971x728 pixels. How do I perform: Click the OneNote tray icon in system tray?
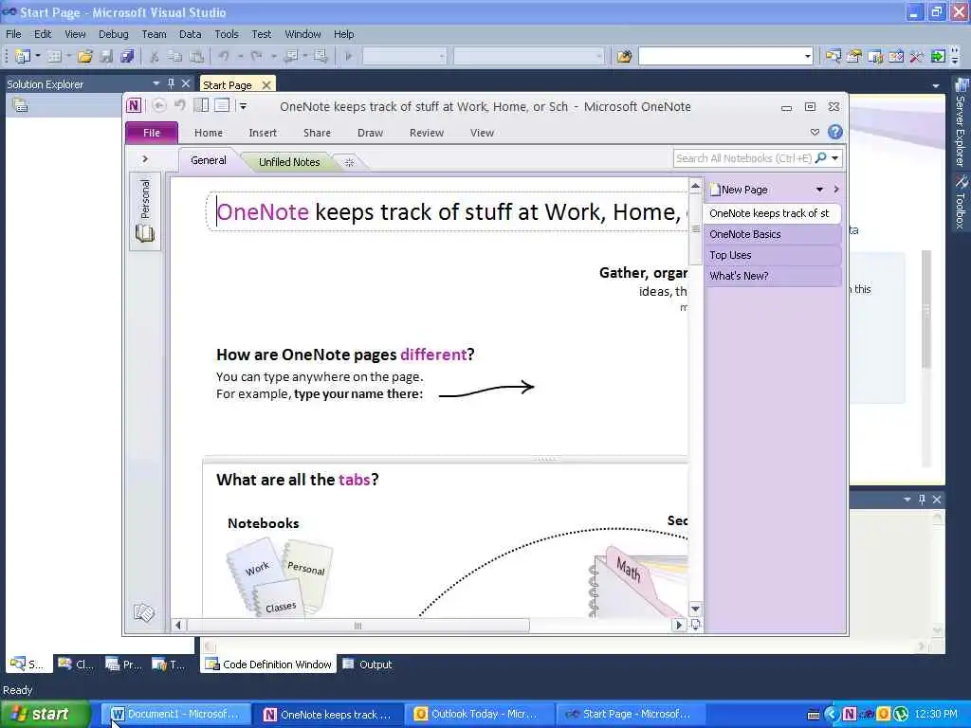pyautogui.click(x=850, y=714)
